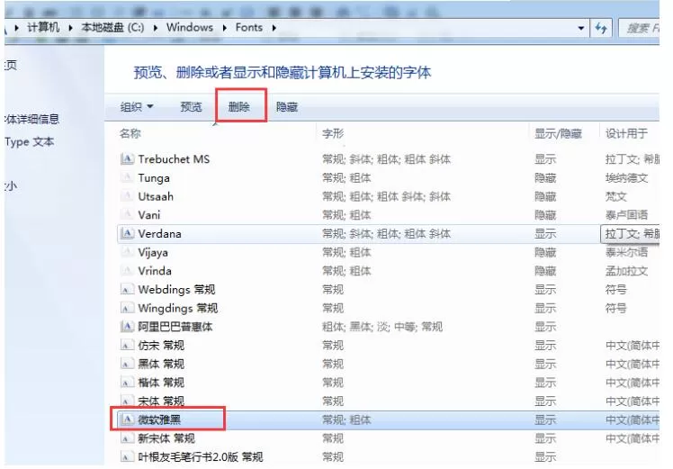Select the Vani font name
Image resolution: width=673 pixels, height=469 pixels.
click(x=149, y=215)
